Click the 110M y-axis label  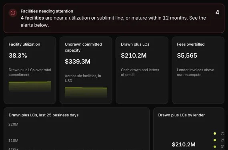[x=13, y=140]
